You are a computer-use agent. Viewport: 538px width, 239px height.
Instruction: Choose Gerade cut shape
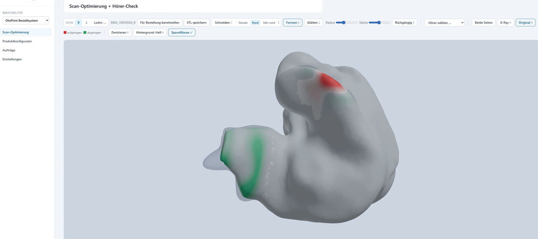coord(243,23)
